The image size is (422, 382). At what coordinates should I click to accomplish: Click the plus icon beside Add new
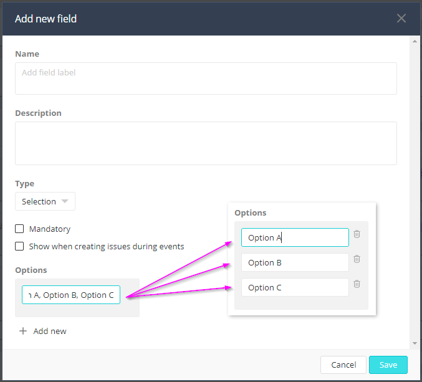tap(23, 331)
